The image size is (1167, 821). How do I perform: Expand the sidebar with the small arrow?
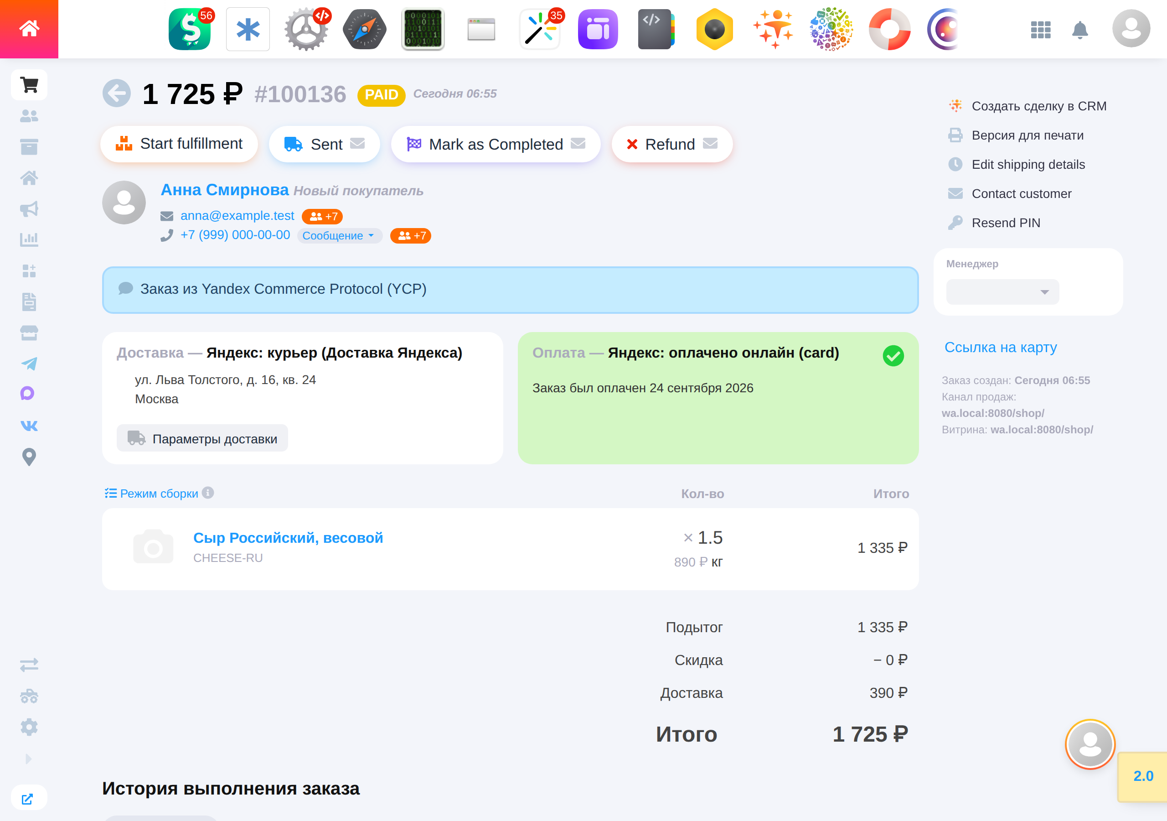tap(29, 759)
